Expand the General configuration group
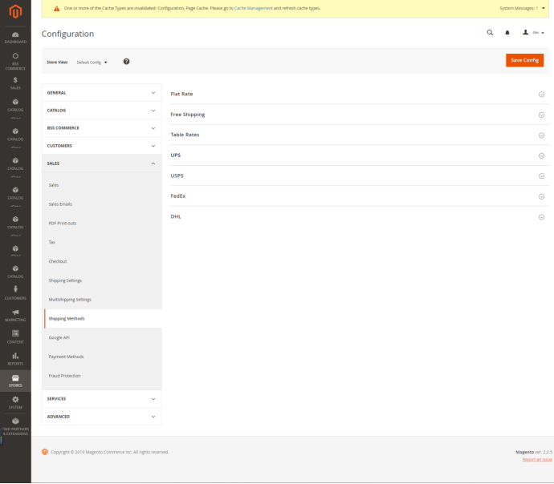 click(101, 93)
